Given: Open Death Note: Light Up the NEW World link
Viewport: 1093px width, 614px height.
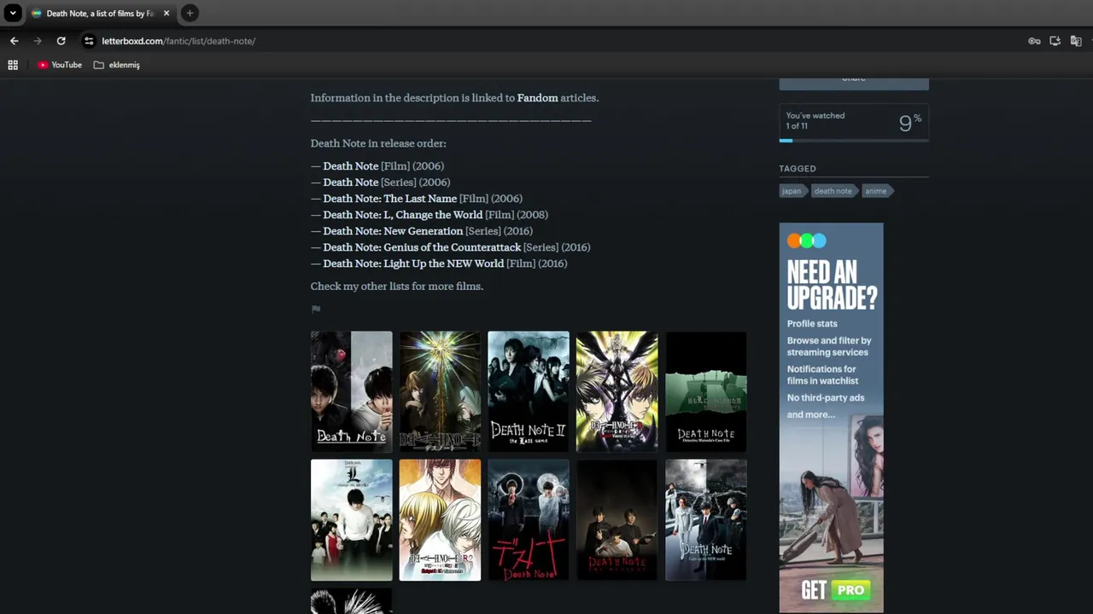Looking at the screenshot, I should (413, 264).
